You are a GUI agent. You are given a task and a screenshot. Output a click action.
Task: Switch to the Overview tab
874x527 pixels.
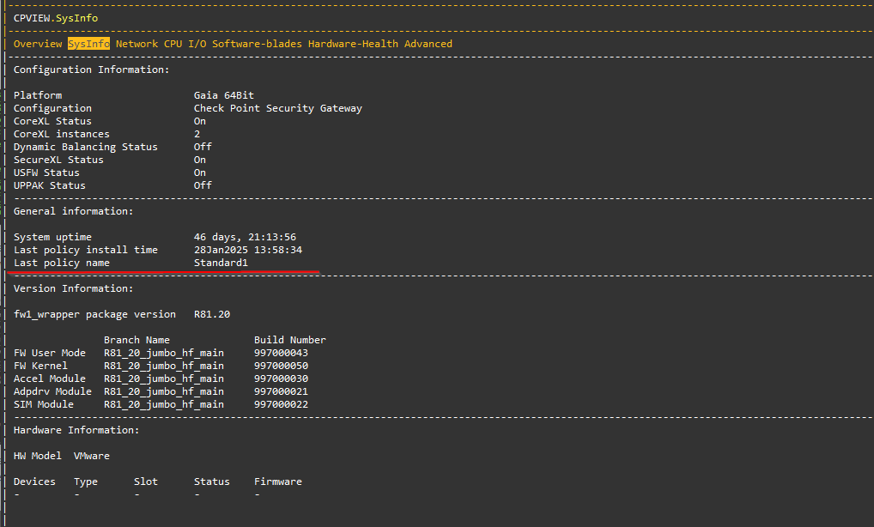pyautogui.click(x=38, y=43)
